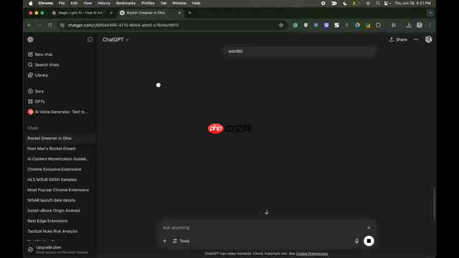Image resolution: width=459 pixels, height=258 pixels.
Task: Open Control Center icon in menu bar
Action: click(x=387, y=3)
